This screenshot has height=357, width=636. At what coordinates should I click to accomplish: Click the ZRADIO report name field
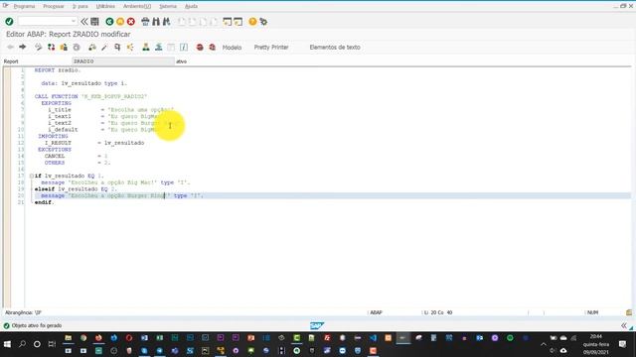click(123, 61)
